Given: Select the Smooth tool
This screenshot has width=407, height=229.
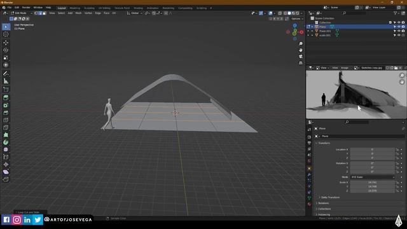Looking at the screenshot, I should (6, 150).
